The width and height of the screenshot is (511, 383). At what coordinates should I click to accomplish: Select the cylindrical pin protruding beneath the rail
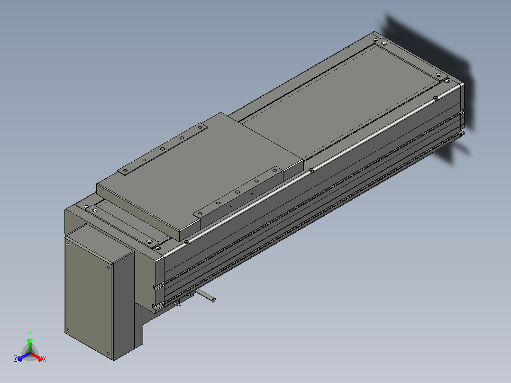[x=206, y=295]
